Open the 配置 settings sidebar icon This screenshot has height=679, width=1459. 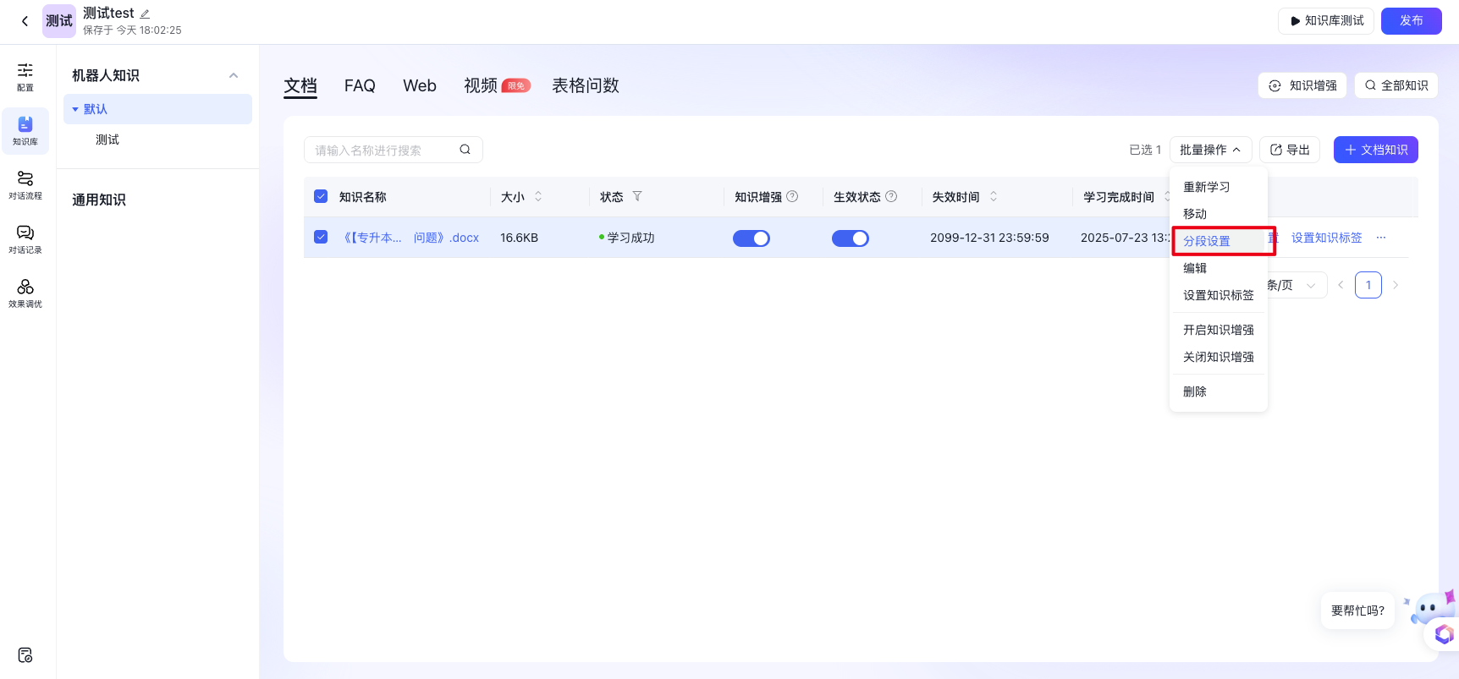pyautogui.click(x=25, y=76)
